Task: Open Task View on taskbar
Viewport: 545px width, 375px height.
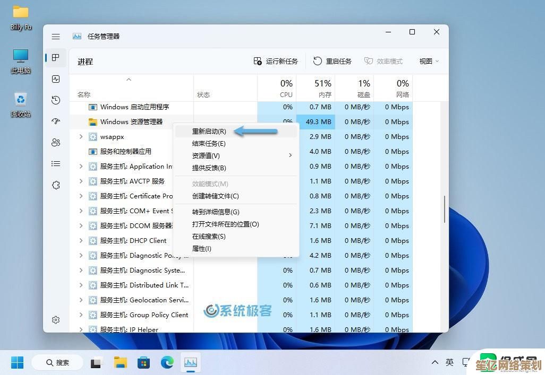Action: (x=96, y=363)
